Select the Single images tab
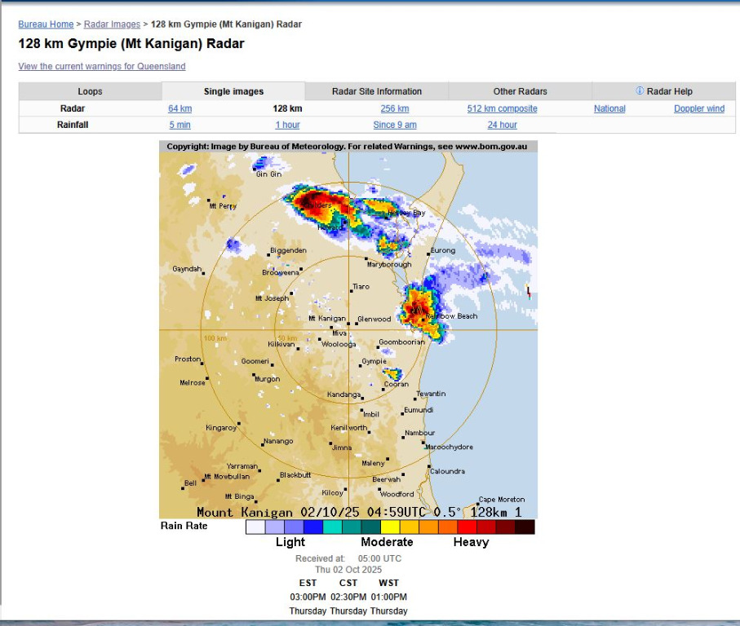The image size is (740, 626). (233, 91)
